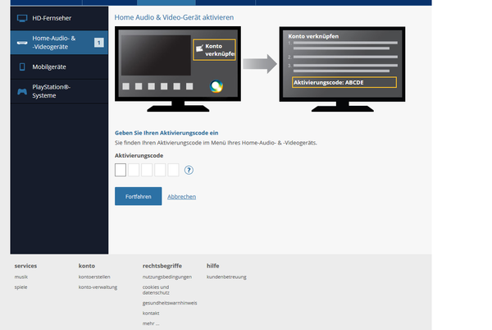Open the kundenbetreuung help link
The width and height of the screenshot is (492, 330).
click(226, 277)
